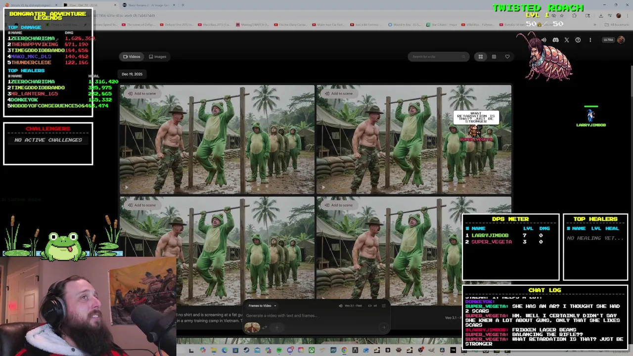The width and height of the screenshot is (633, 356).
Task: Open the Steam icon in the taskbar
Action: (x=246, y=350)
